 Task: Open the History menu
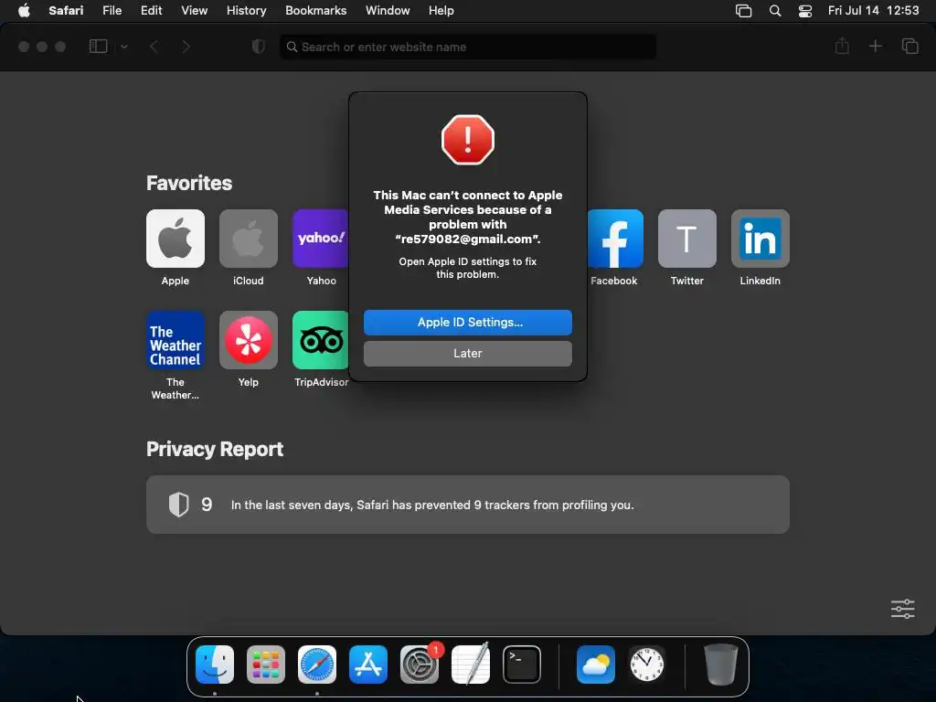[246, 11]
